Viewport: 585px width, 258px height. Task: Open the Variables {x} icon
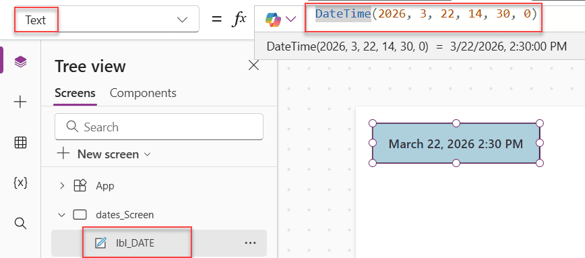click(20, 183)
